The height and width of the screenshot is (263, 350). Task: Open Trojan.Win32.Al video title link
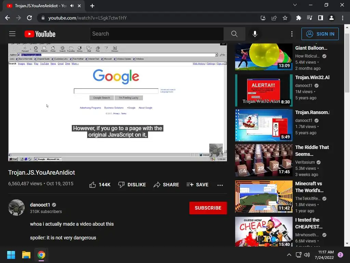[312, 77]
